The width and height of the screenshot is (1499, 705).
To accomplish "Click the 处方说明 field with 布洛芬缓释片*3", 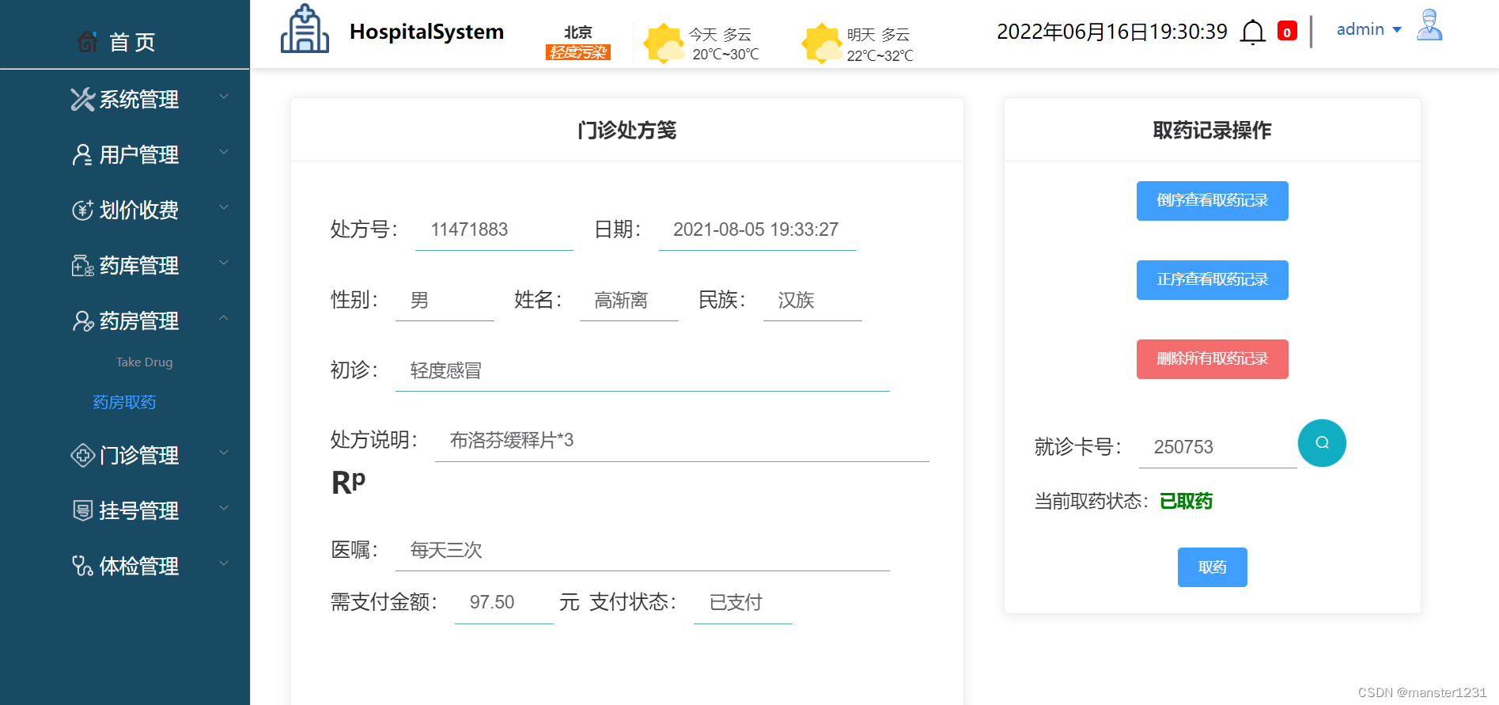I will (x=682, y=441).
